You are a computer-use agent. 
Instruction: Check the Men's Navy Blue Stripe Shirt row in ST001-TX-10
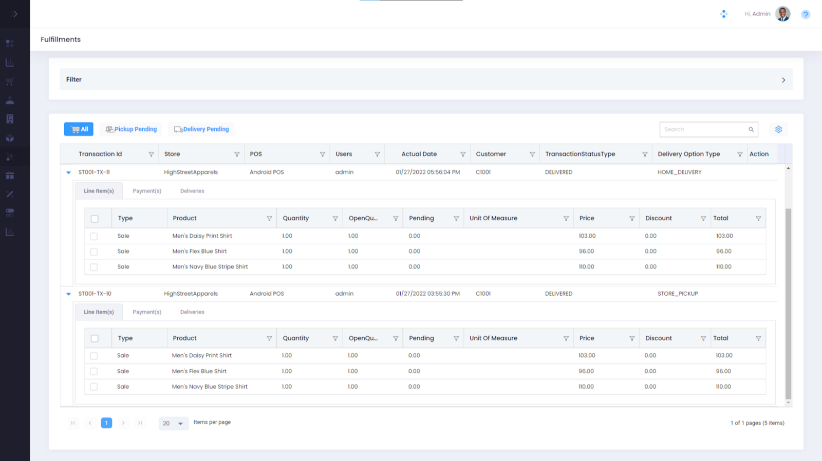tap(94, 387)
